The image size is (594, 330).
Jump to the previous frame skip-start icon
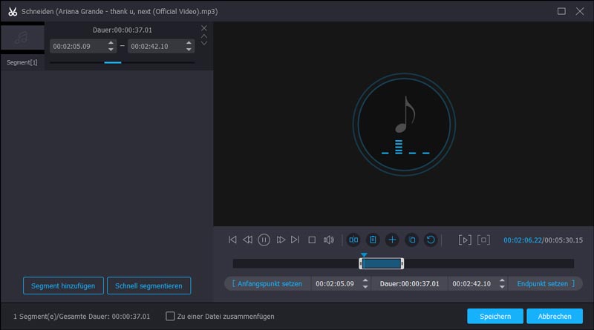[232, 240]
